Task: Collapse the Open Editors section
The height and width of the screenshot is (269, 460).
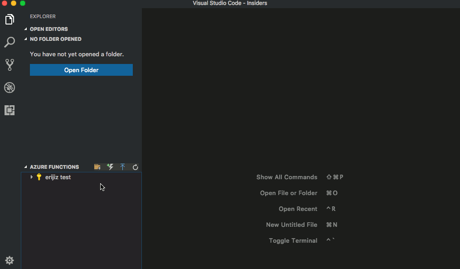Action: 25,29
